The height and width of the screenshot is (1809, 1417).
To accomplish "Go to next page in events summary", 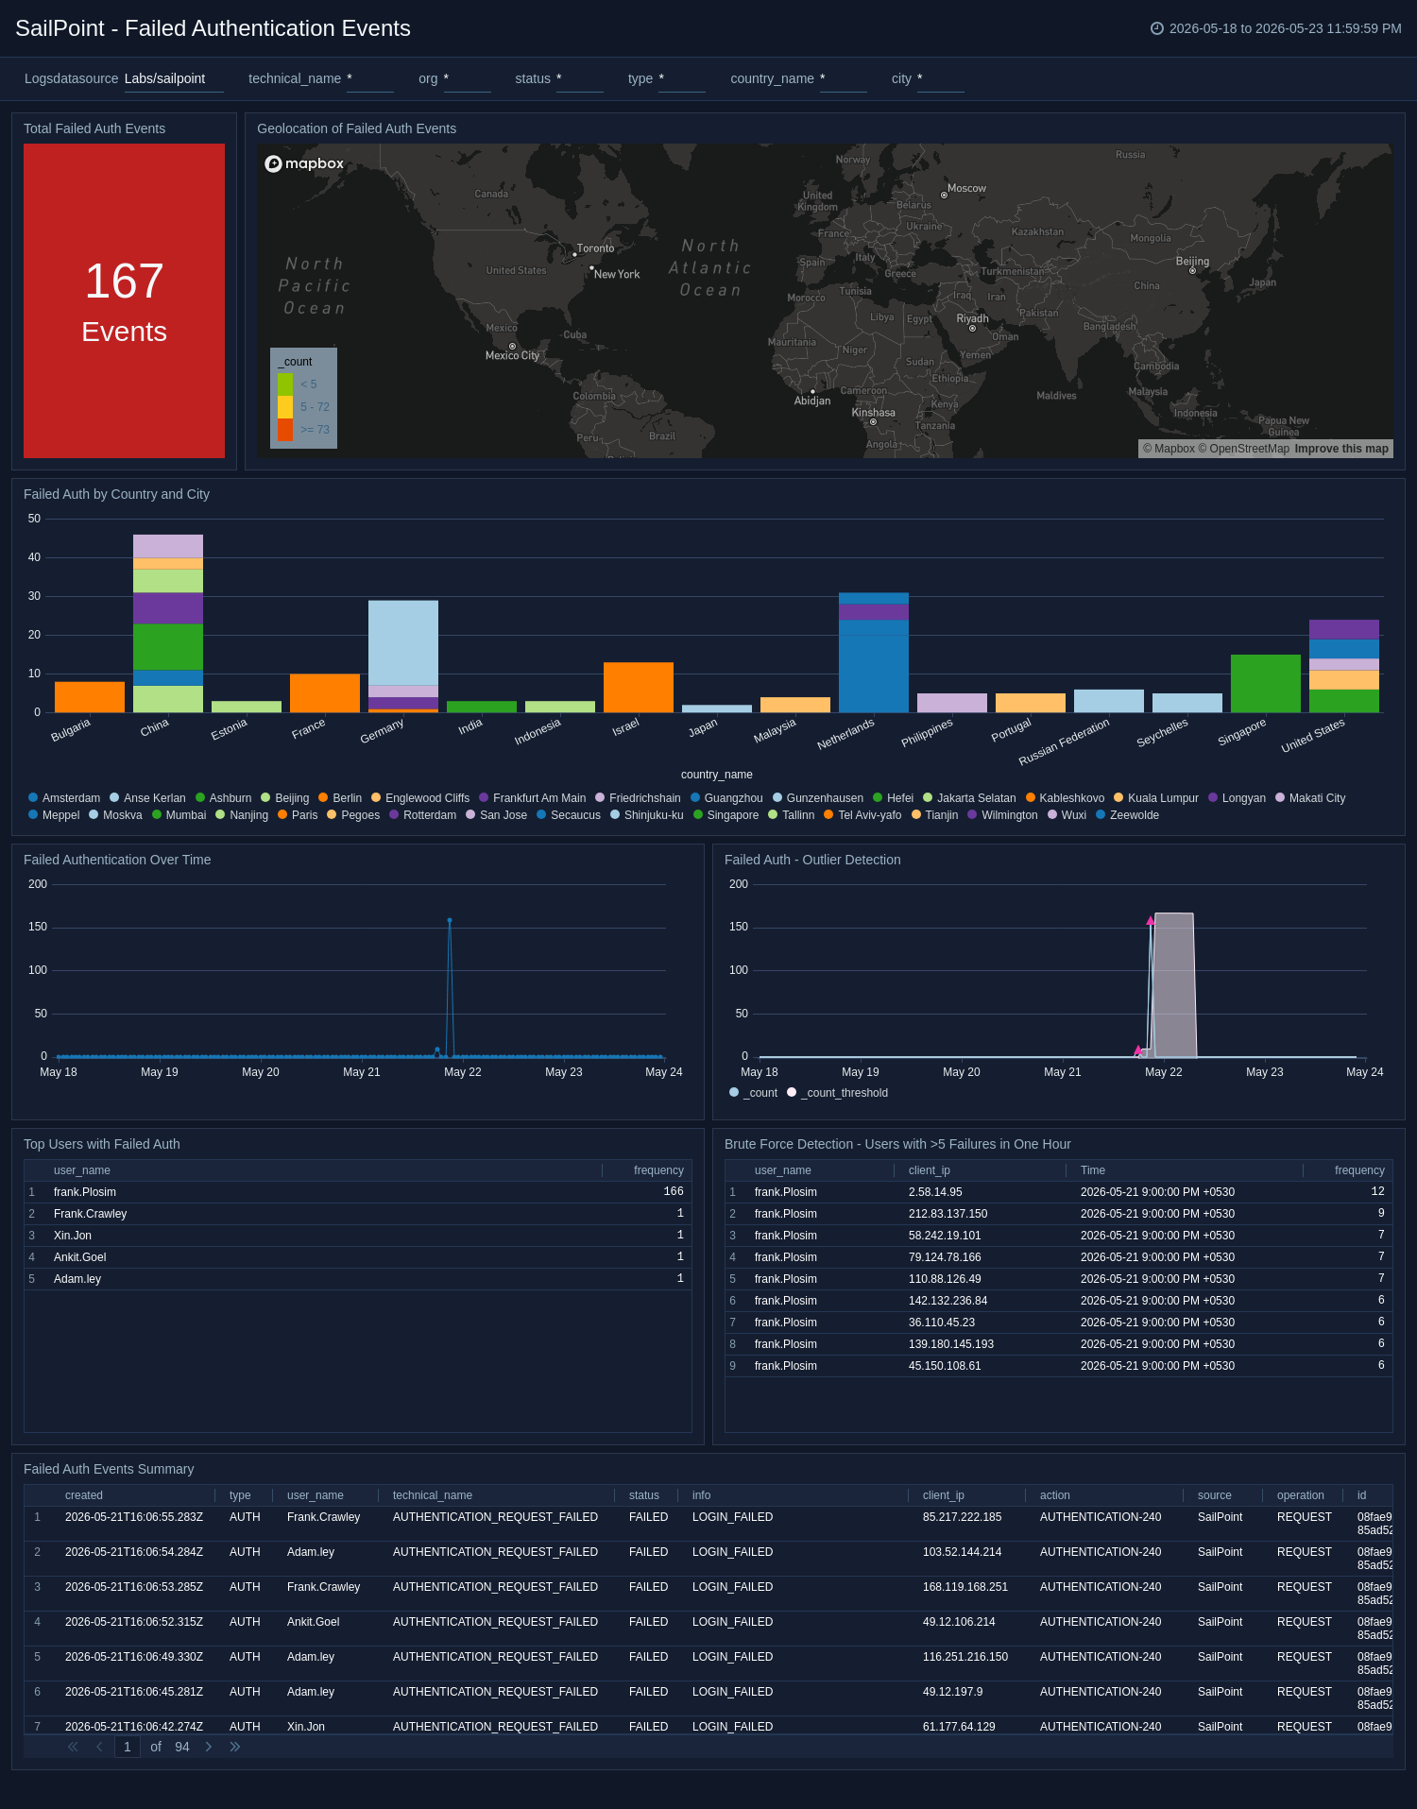I will tap(209, 1747).
